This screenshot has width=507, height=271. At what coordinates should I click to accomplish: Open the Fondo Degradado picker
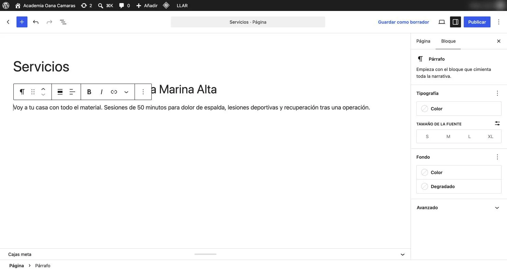click(x=459, y=186)
